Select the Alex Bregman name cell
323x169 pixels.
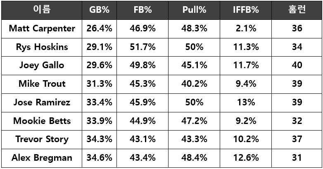(42, 158)
